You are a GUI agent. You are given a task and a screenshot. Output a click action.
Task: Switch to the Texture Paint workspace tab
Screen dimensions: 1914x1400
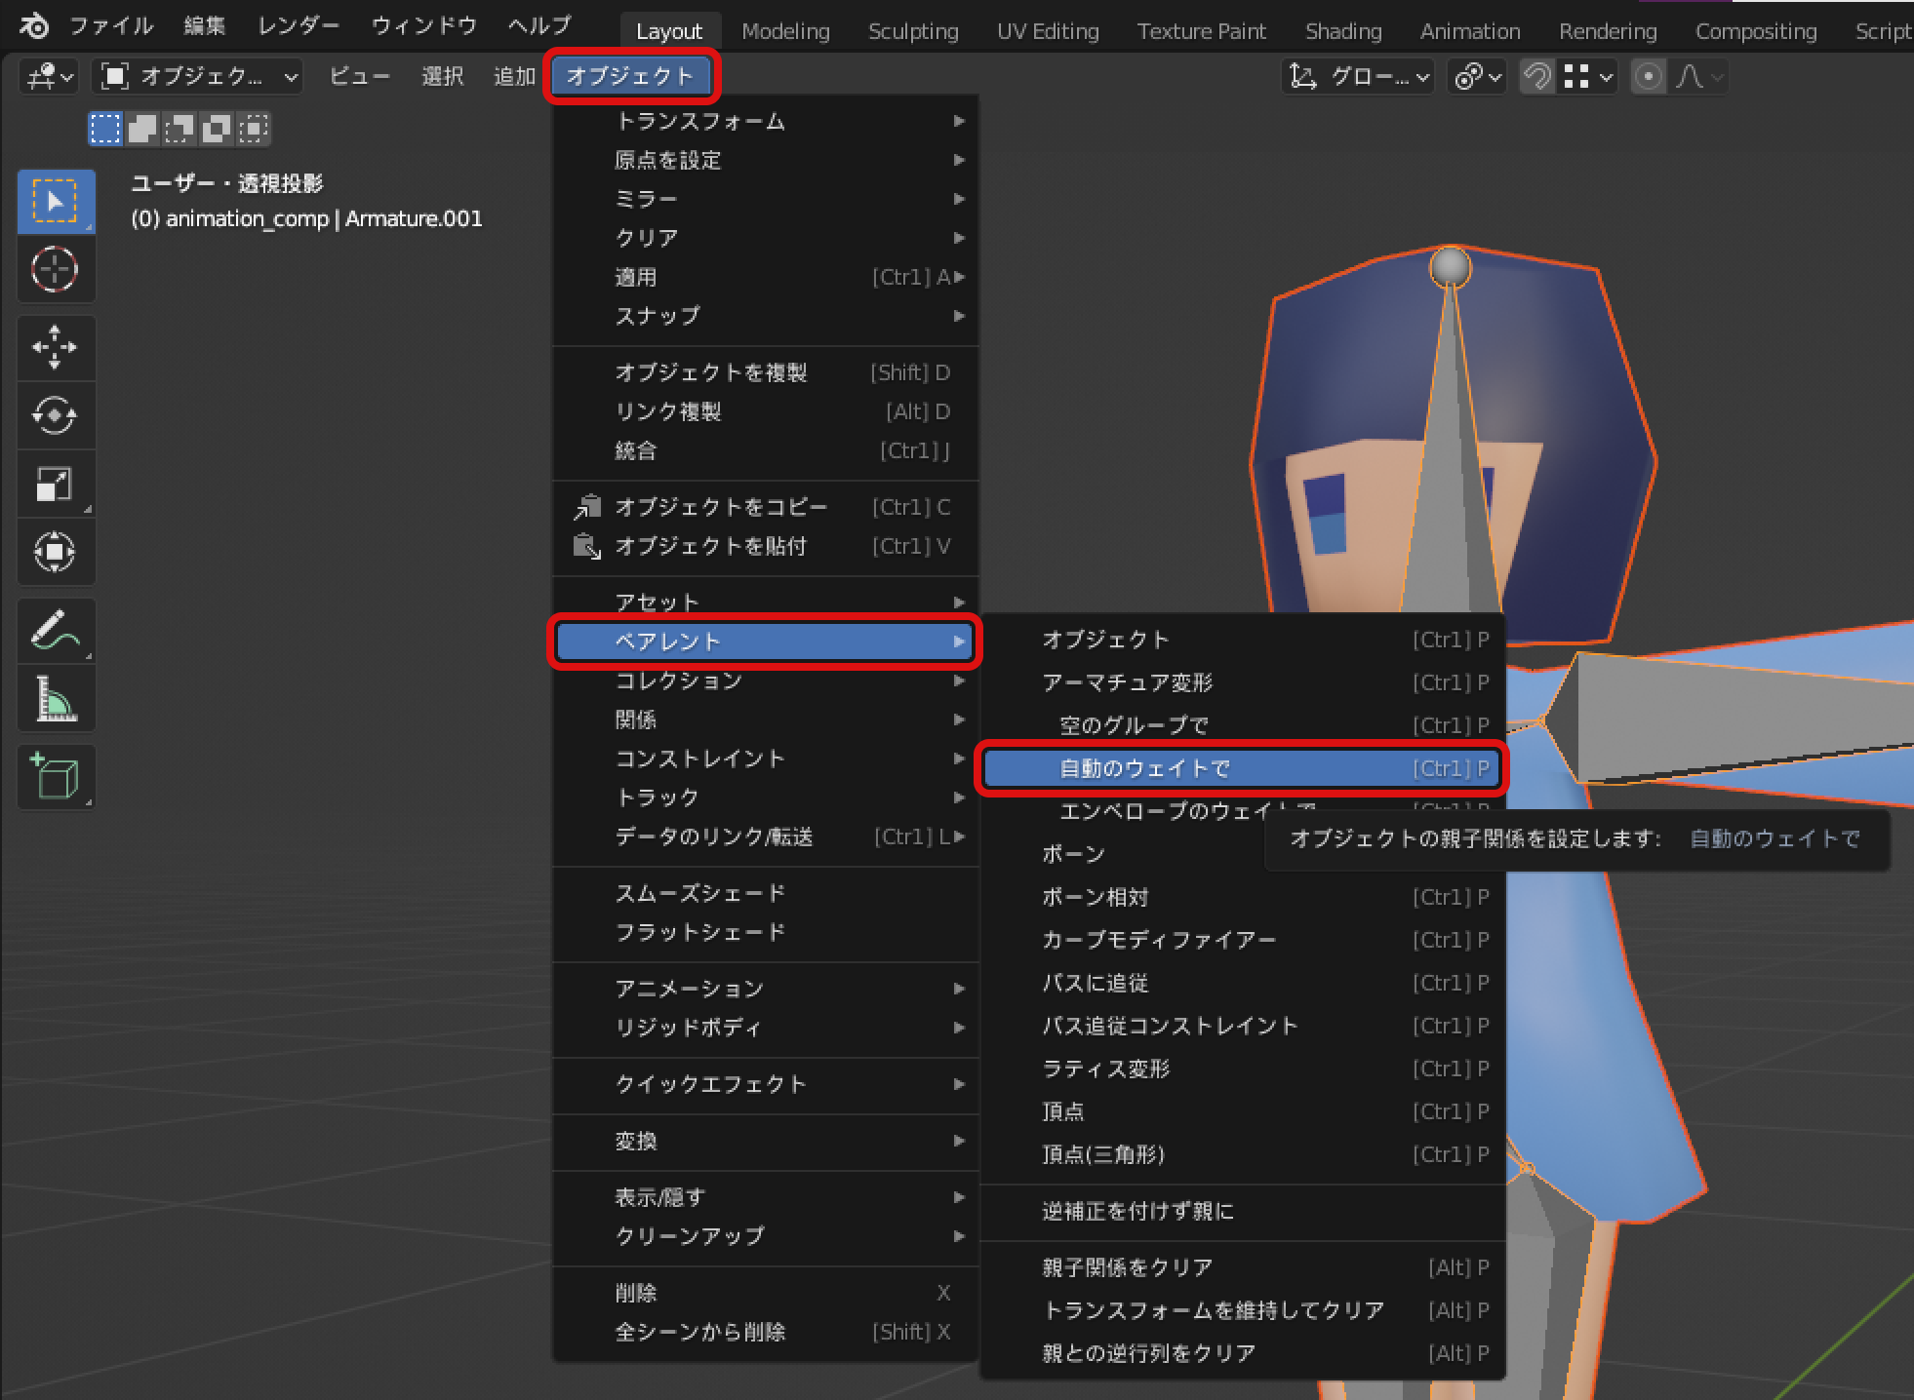pyautogui.click(x=1202, y=31)
